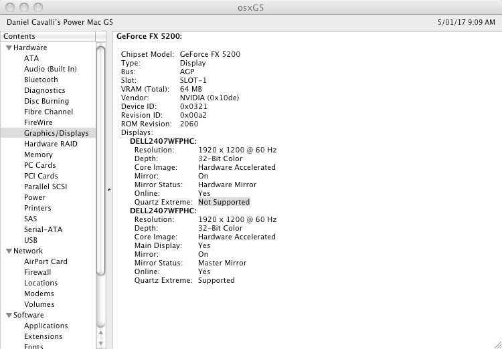
Task: Open Volumes under Network
Action: (39, 304)
